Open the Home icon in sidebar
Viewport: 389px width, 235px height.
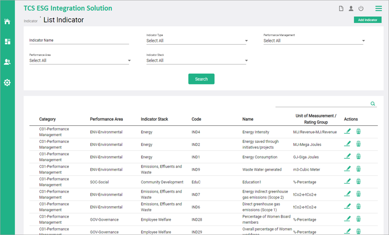click(x=7, y=21)
